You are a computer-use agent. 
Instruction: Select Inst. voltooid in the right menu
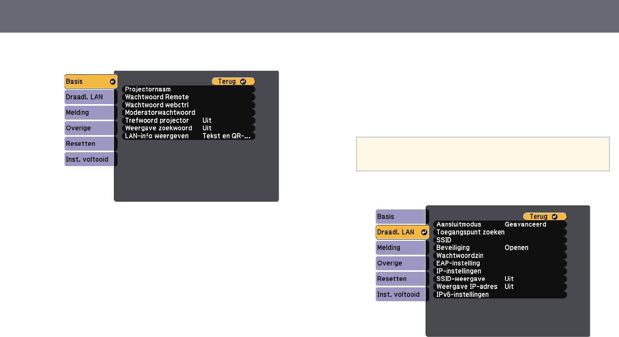click(x=400, y=294)
